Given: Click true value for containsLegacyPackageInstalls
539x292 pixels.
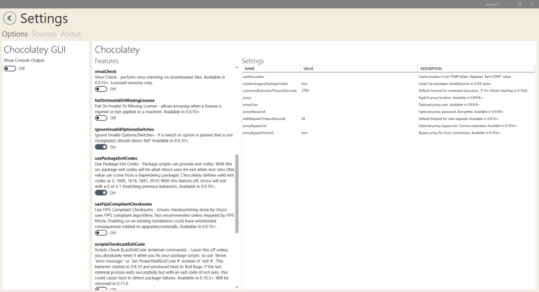Looking at the screenshot, I should (304, 84).
